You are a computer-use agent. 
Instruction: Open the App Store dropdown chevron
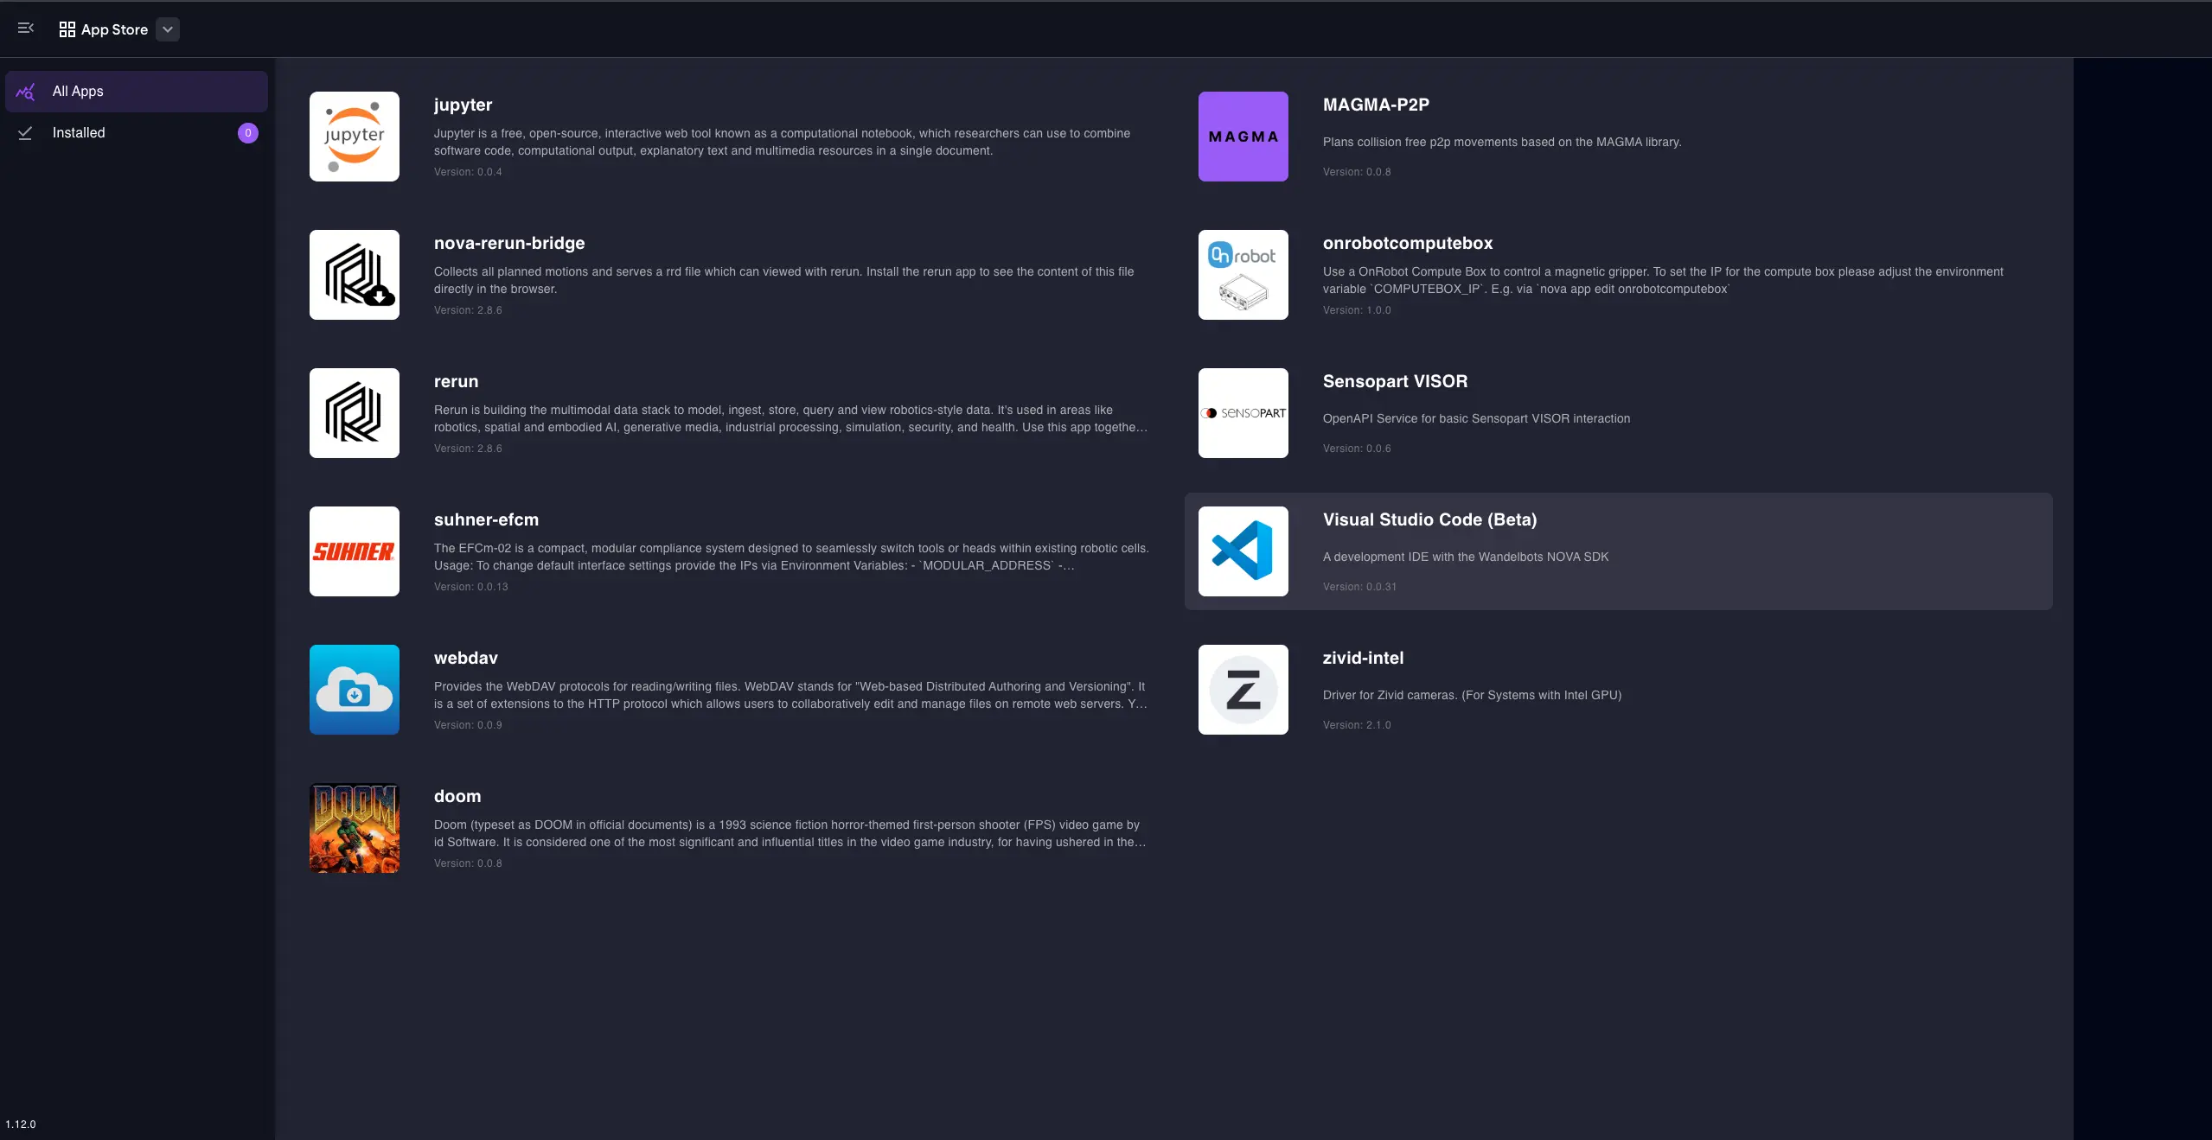click(167, 29)
